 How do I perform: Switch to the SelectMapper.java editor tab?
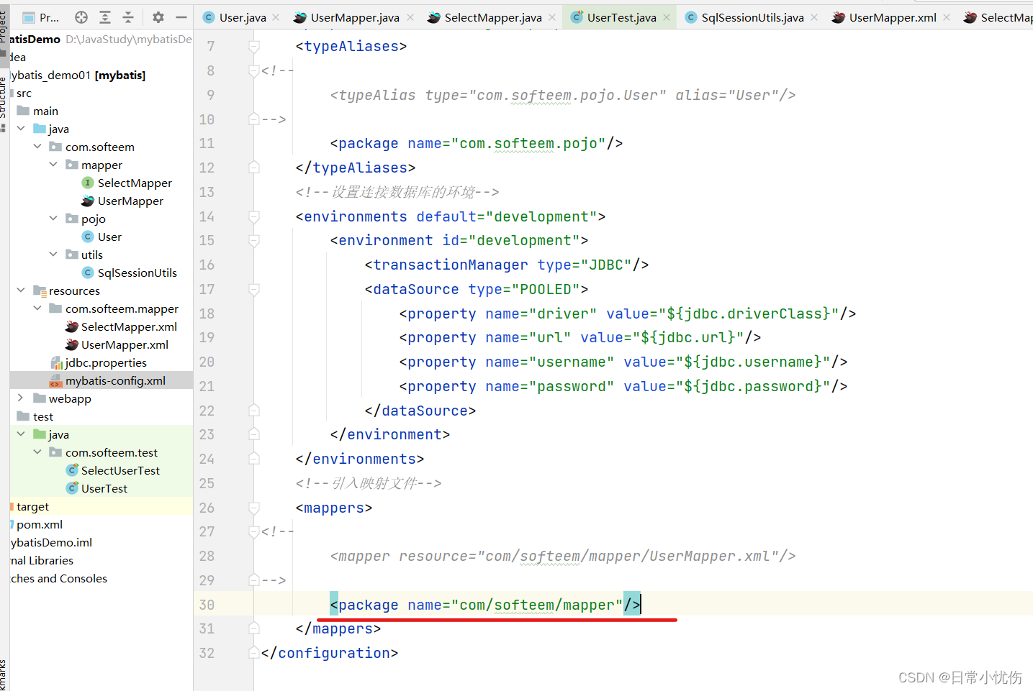(493, 17)
